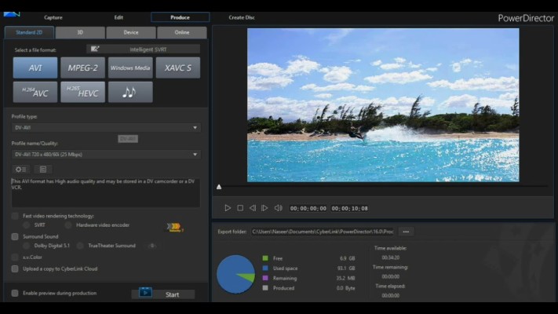Pick the H.265 HEVC format
Image resolution: width=558 pixels, height=314 pixels.
point(82,92)
